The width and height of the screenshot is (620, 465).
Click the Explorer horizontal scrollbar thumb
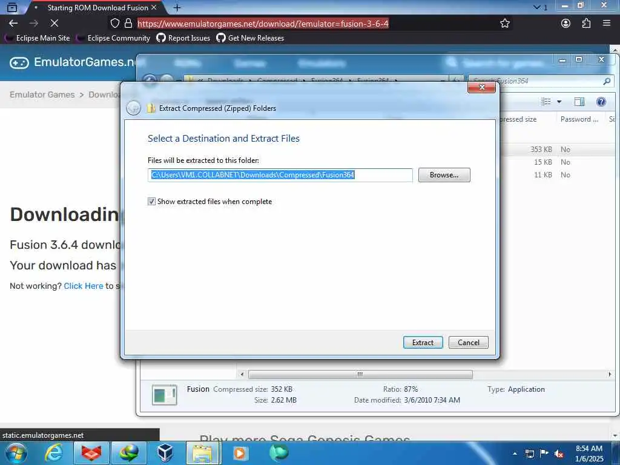tap(360, 374)
